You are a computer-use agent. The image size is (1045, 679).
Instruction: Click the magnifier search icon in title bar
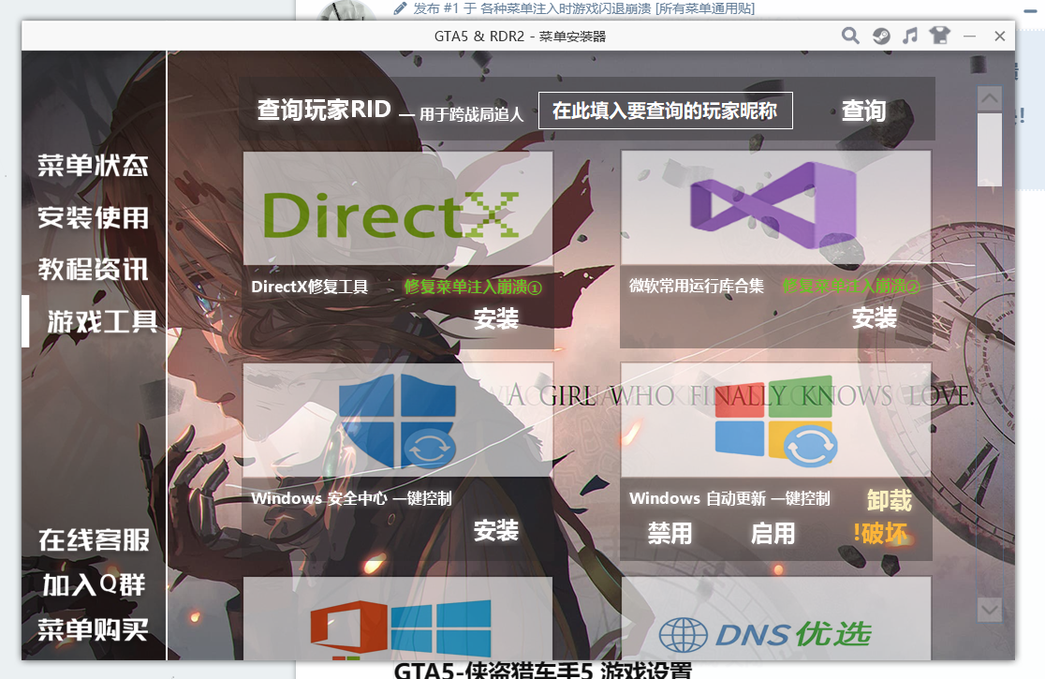coord(850,37)
